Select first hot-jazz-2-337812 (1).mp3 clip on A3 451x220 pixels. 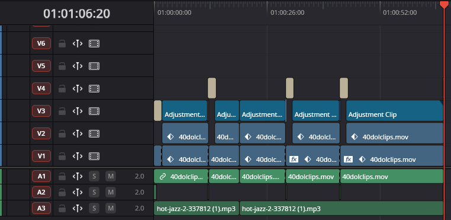[x=196, y=208]
